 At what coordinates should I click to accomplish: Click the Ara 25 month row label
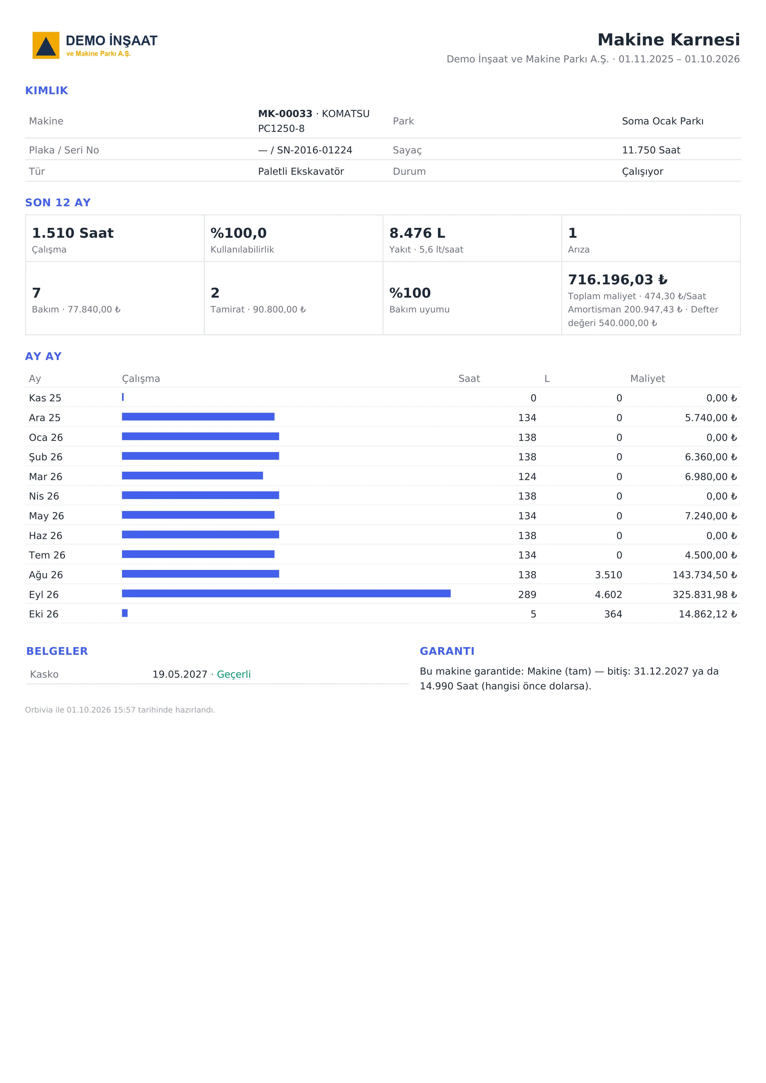(45, 418)
